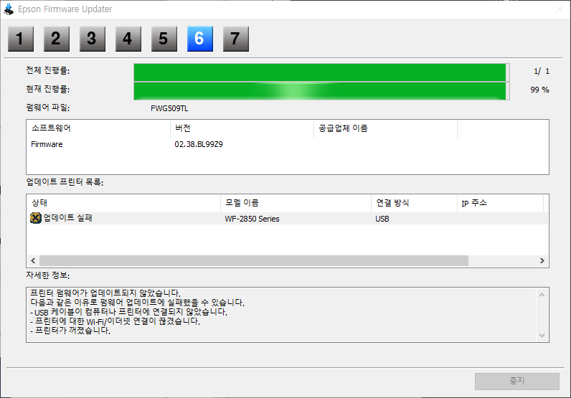Viewport: 571px width, 398px height.
Task: Click firmware file name FWG509TL
Action: pyautogui.click(x=169, y=108)
